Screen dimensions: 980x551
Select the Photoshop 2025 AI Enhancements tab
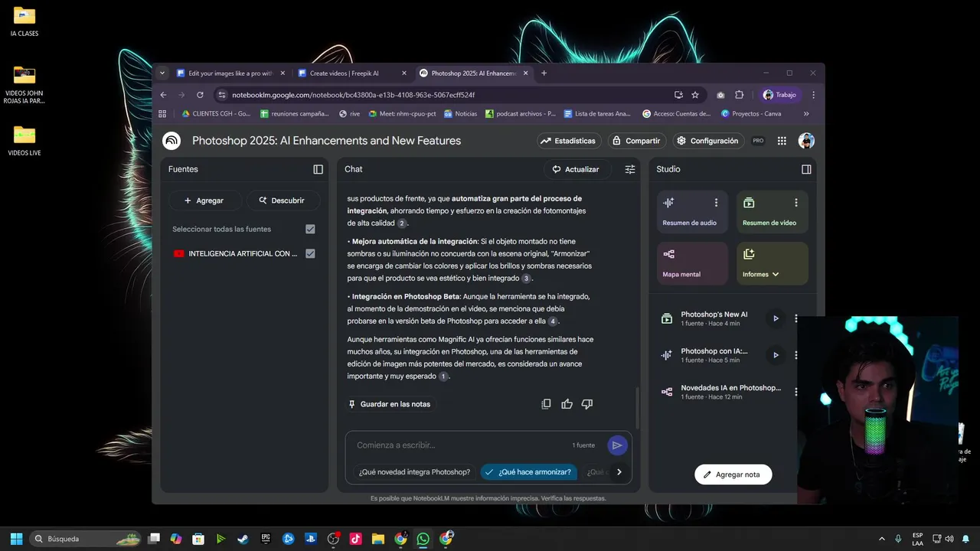pos(474,73)
